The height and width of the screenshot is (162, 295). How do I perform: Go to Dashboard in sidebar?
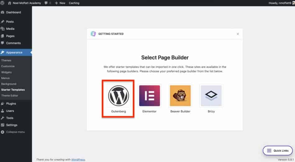click(13, 12)
